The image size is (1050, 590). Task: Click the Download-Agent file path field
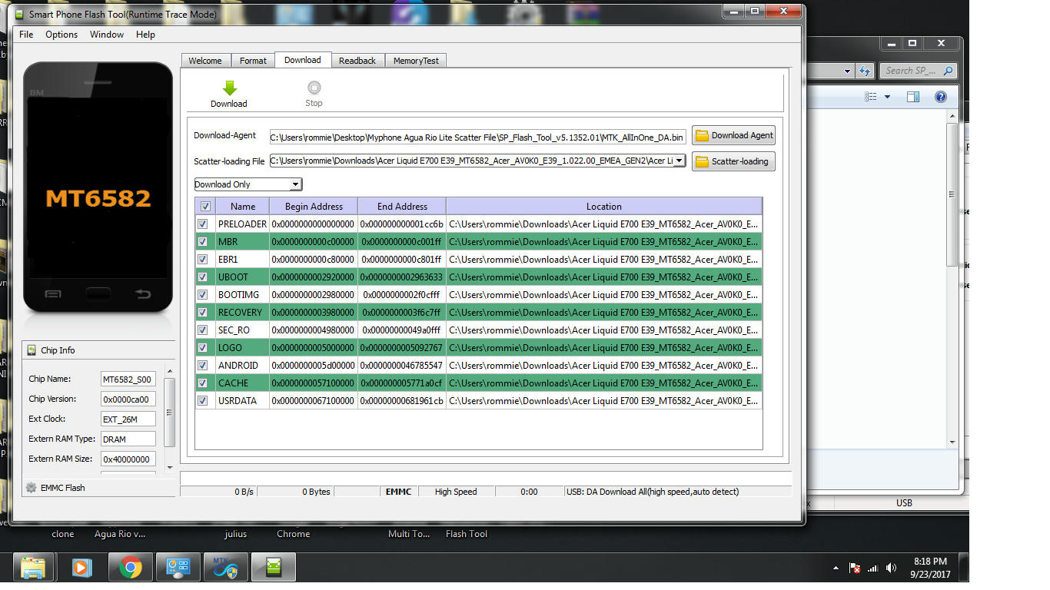pyautogui.click(x=477, y=138)
